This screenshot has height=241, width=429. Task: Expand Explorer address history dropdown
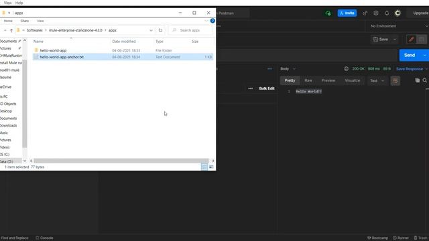tap(151, 30)
